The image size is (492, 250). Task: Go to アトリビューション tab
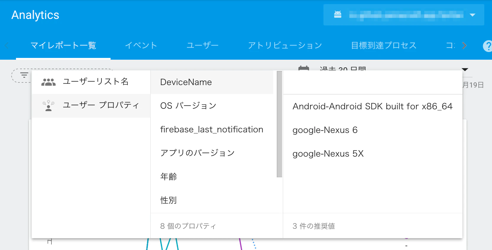[285, 46]
